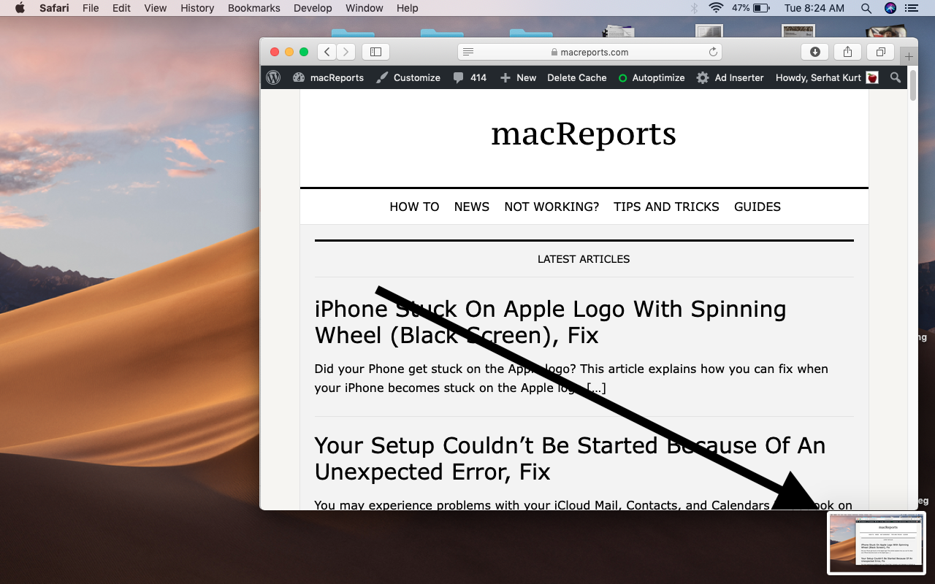Click the date and time in the menu bar
This screenshot has height=584, width=935.
[814, 8]
